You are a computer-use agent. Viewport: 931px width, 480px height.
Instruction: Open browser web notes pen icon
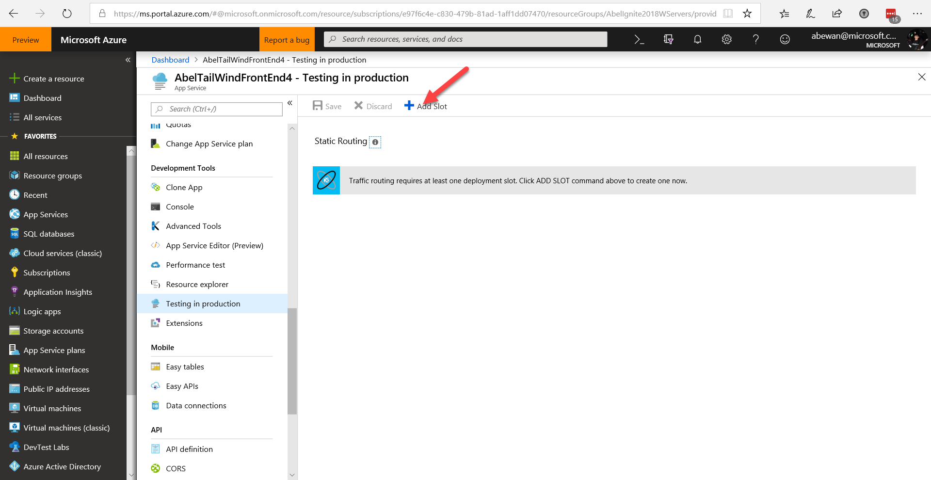point(810,14)
